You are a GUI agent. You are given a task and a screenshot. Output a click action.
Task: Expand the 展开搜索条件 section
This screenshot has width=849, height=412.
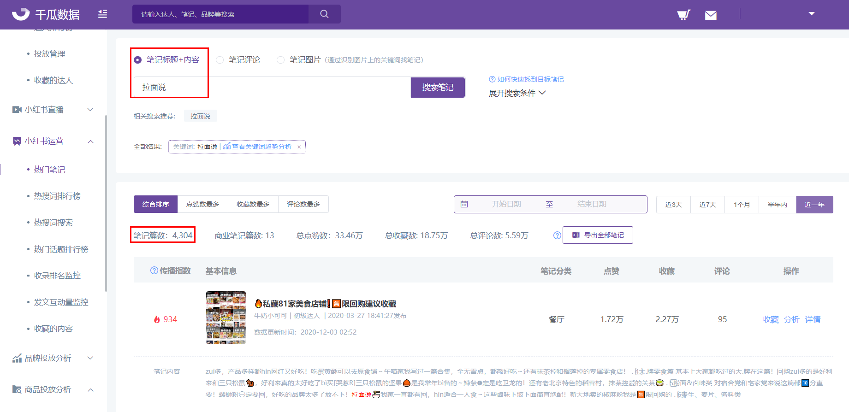click(x=517, y=93)
